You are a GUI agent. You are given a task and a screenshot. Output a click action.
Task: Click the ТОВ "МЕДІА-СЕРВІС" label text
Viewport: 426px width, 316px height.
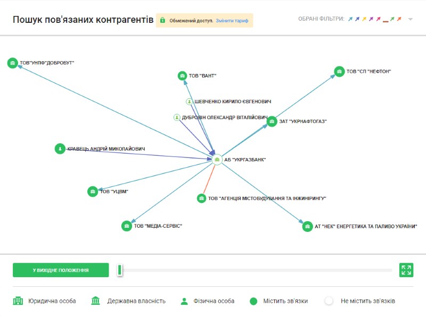pyautogui.click(x=158, y=226)
